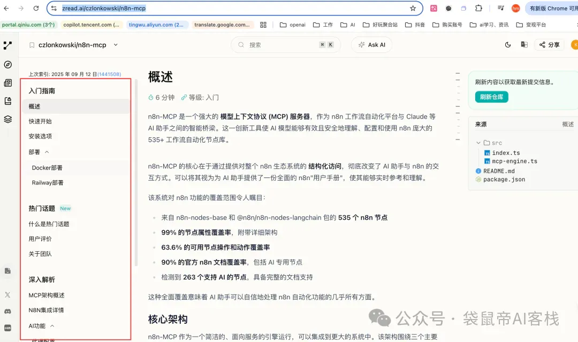Click the orange hm Chrome profile avatar
Screen dimensions: 578x342
(x=516, y=8)
